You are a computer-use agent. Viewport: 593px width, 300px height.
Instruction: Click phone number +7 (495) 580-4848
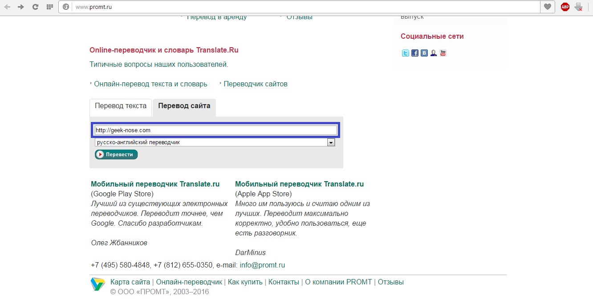[120, 265]
